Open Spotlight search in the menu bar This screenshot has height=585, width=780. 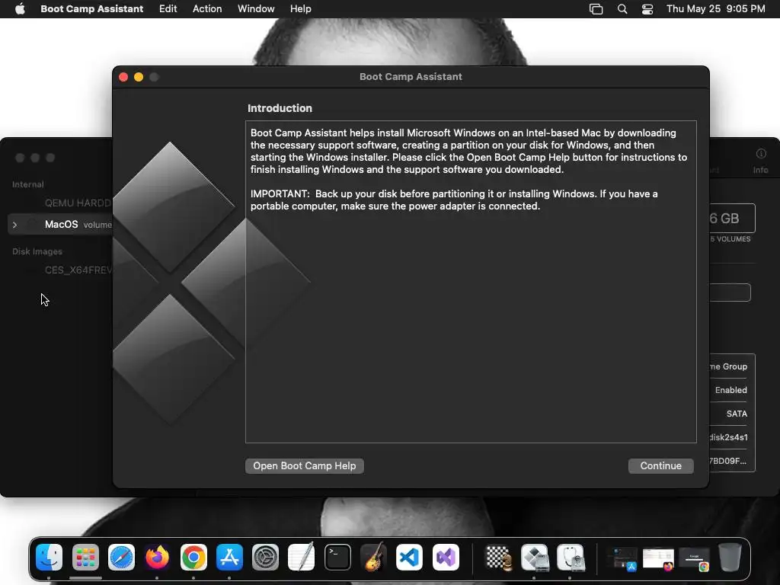(622, 9)
